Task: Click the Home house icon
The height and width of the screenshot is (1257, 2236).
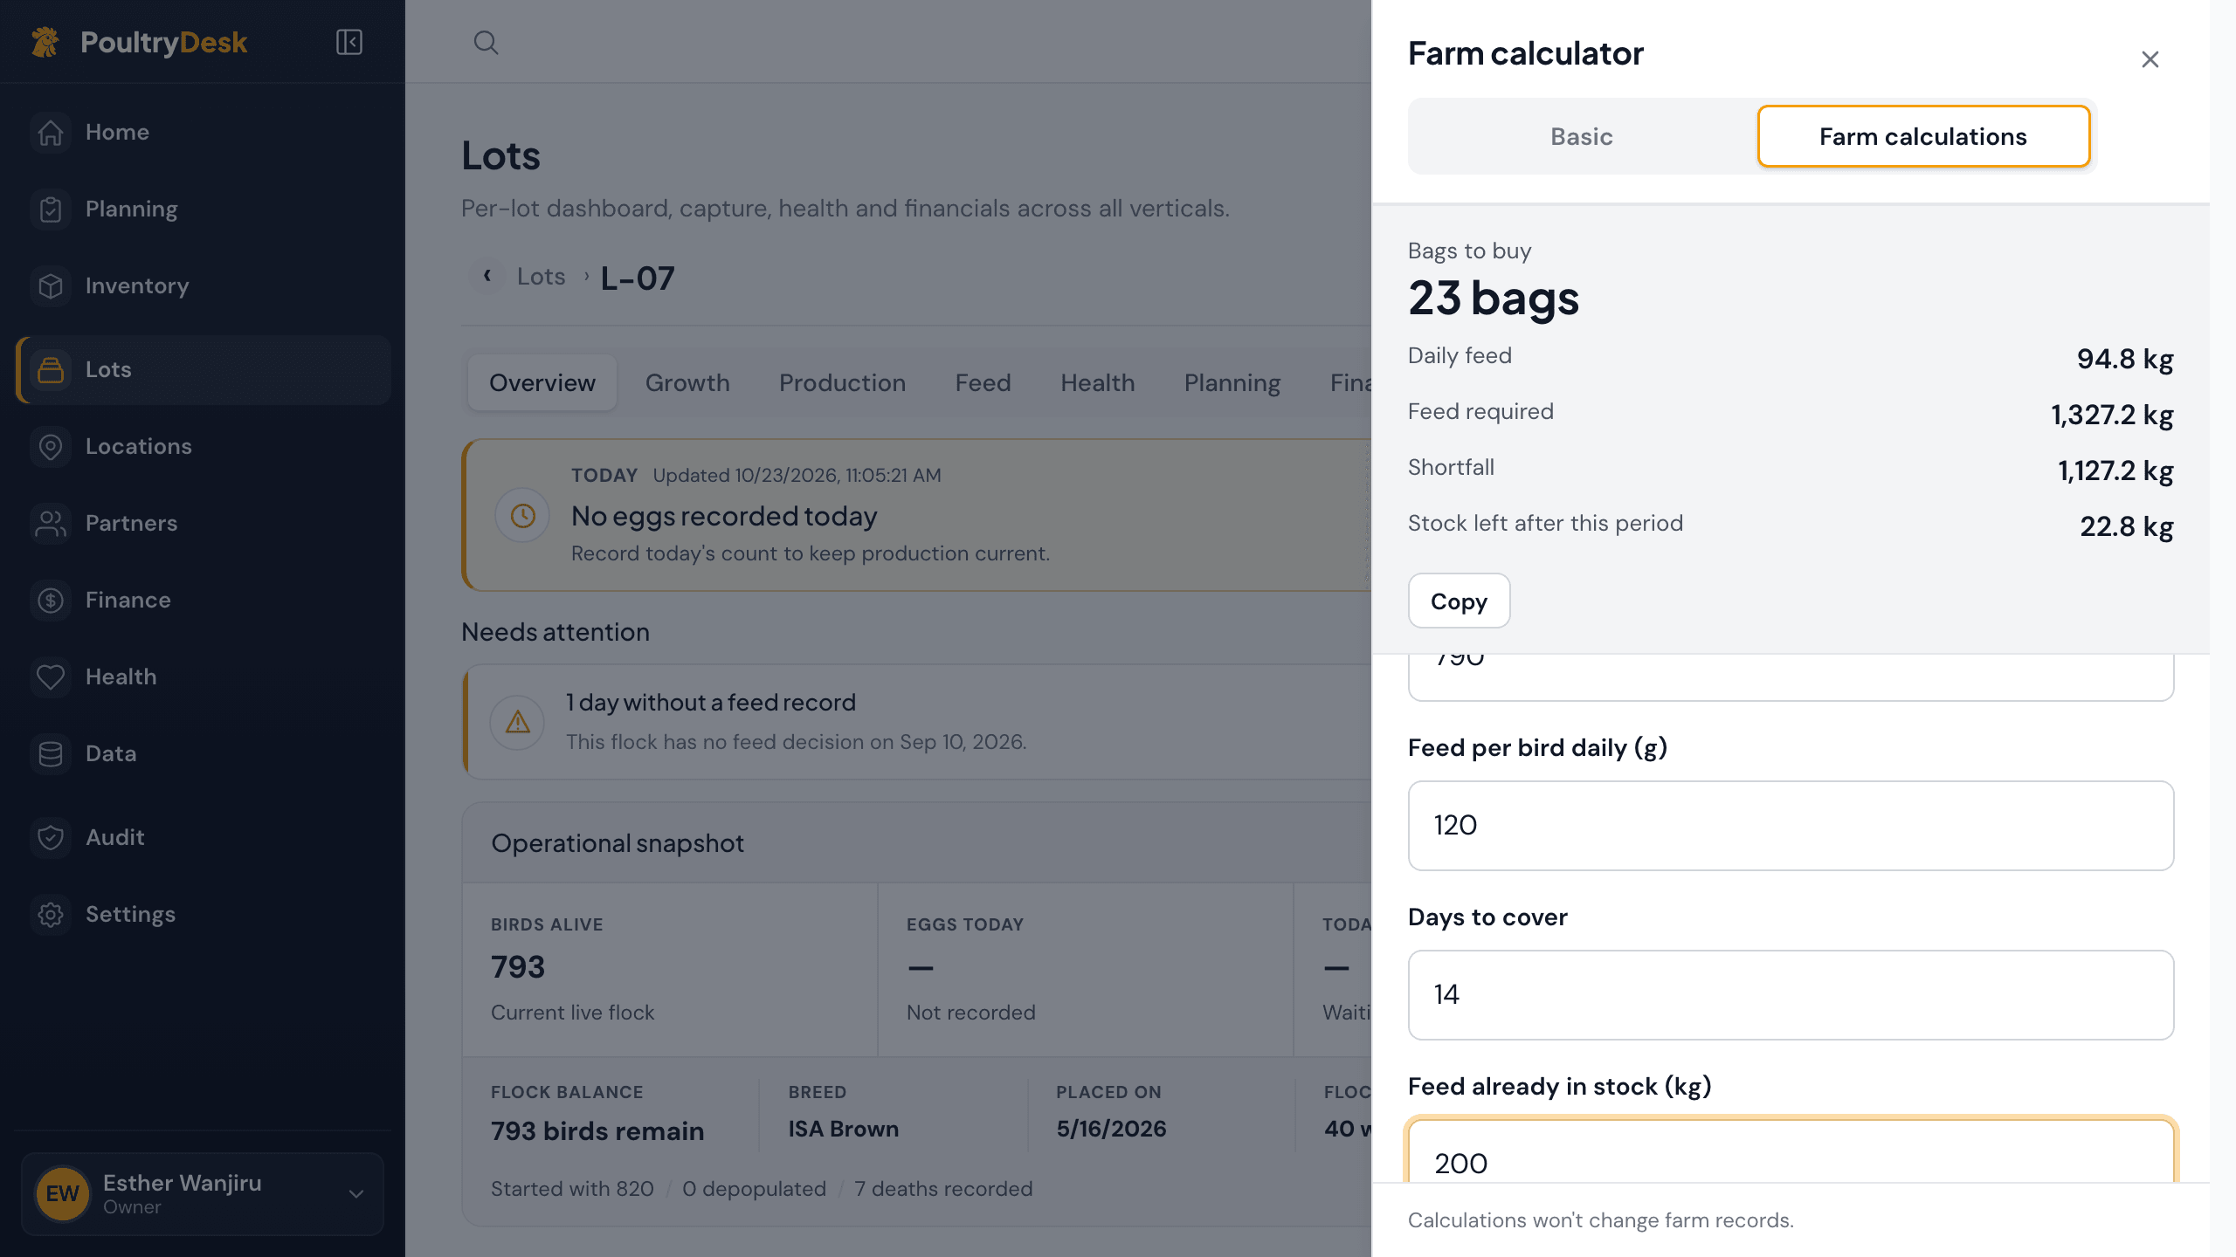Action: 51,133
